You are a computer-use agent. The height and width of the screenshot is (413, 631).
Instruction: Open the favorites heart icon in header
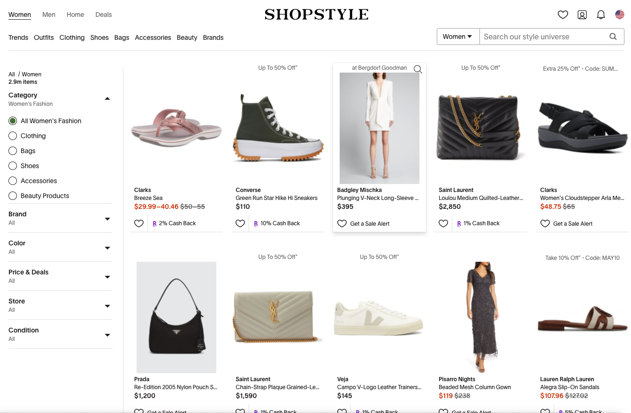[x=563, y=15]
